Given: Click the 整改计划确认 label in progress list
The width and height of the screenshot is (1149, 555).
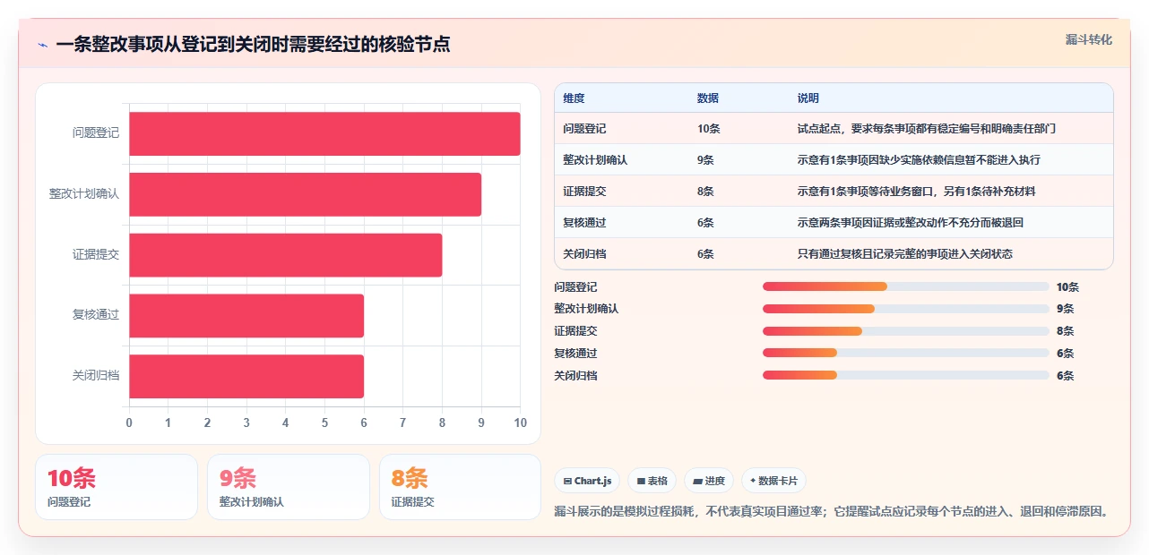Looking at the screenshot, I should pos(587,309).
